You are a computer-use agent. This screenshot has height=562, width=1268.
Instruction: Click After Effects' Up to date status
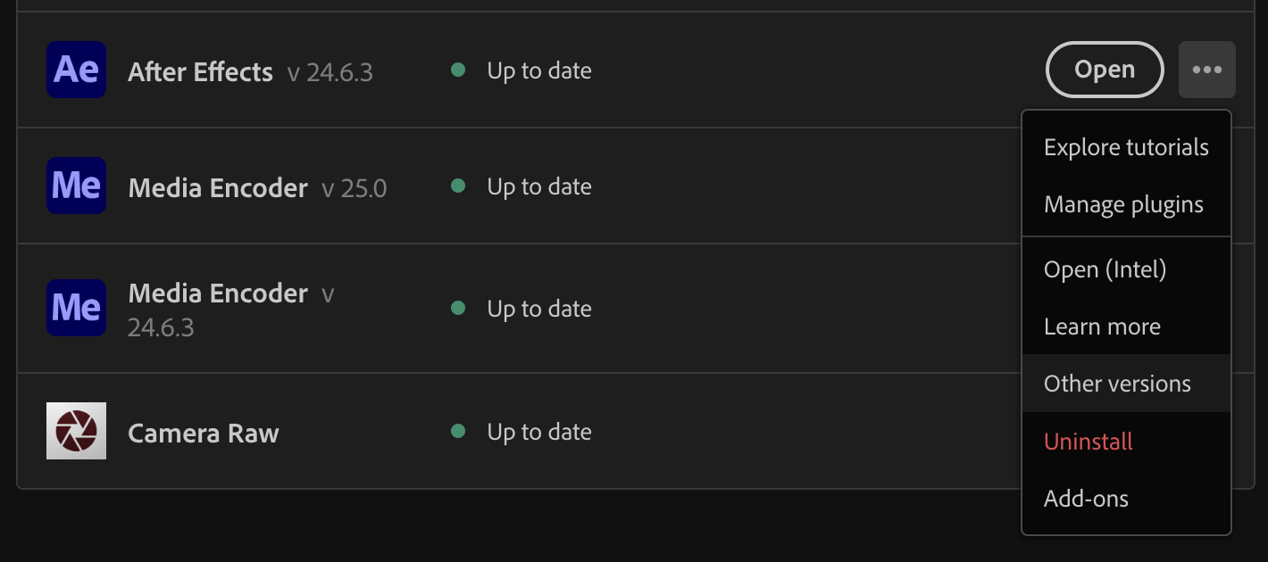[x=539, y=70]
